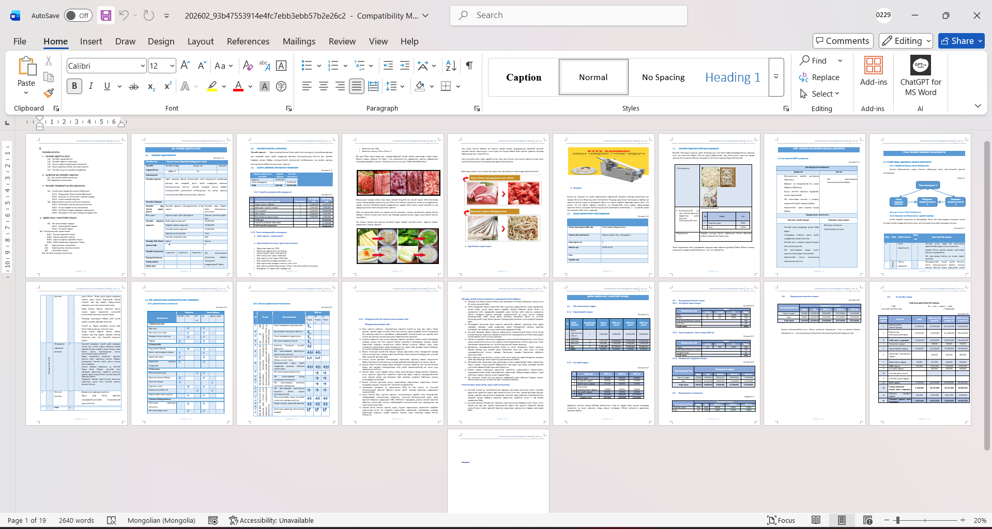992x529 pixels.
Task: Toggle Bold formatting button
Action: click(x=74, y=86)
